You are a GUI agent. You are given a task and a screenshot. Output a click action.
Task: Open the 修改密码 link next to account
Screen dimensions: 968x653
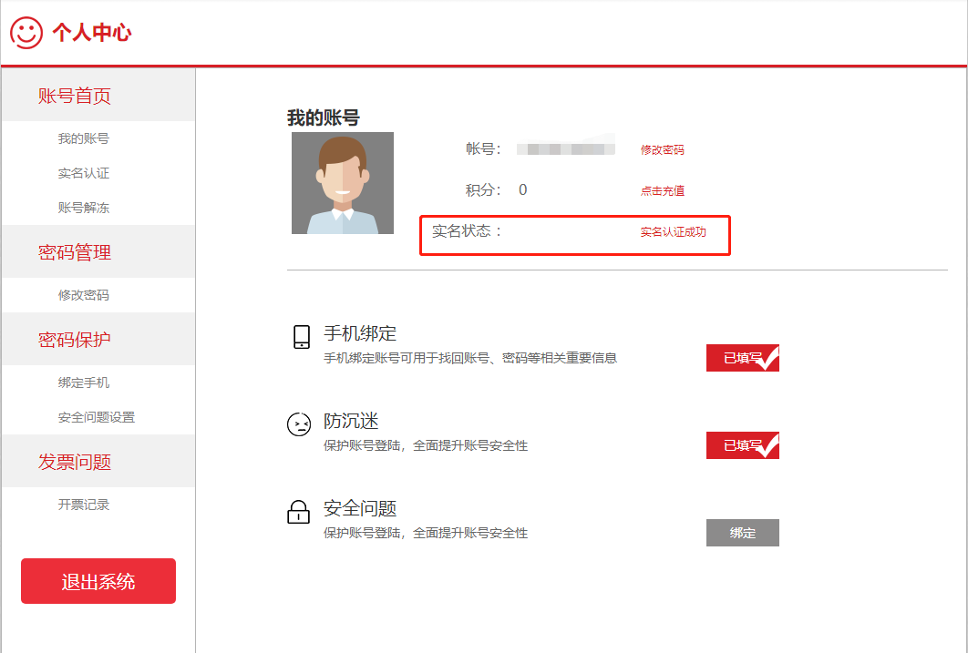662,149
